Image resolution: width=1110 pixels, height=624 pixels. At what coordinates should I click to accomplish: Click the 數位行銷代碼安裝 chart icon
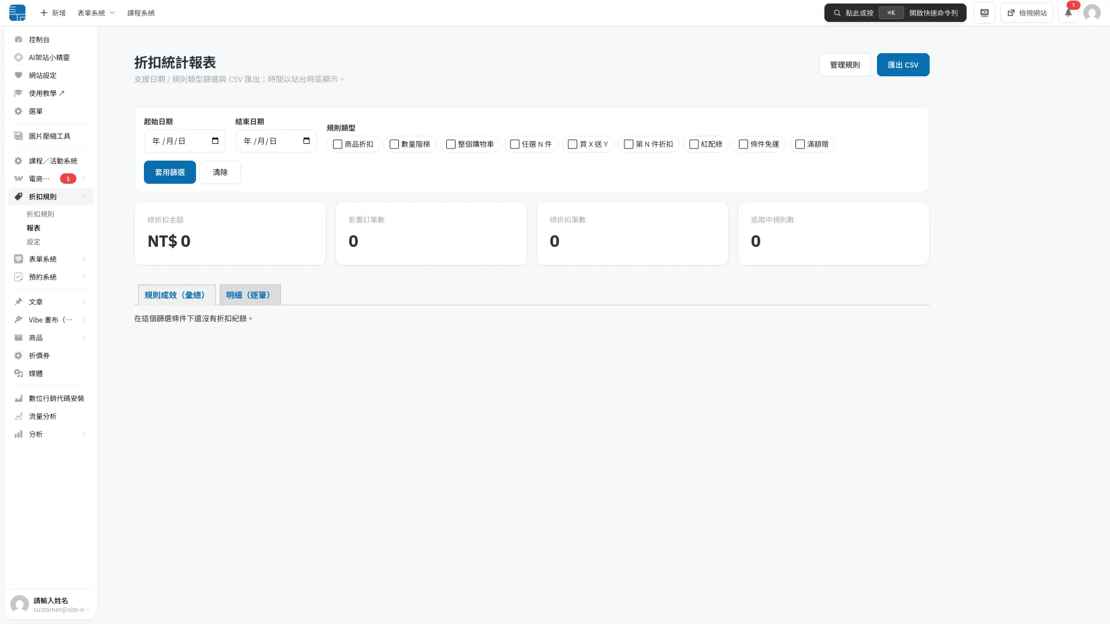coord(18,398)
